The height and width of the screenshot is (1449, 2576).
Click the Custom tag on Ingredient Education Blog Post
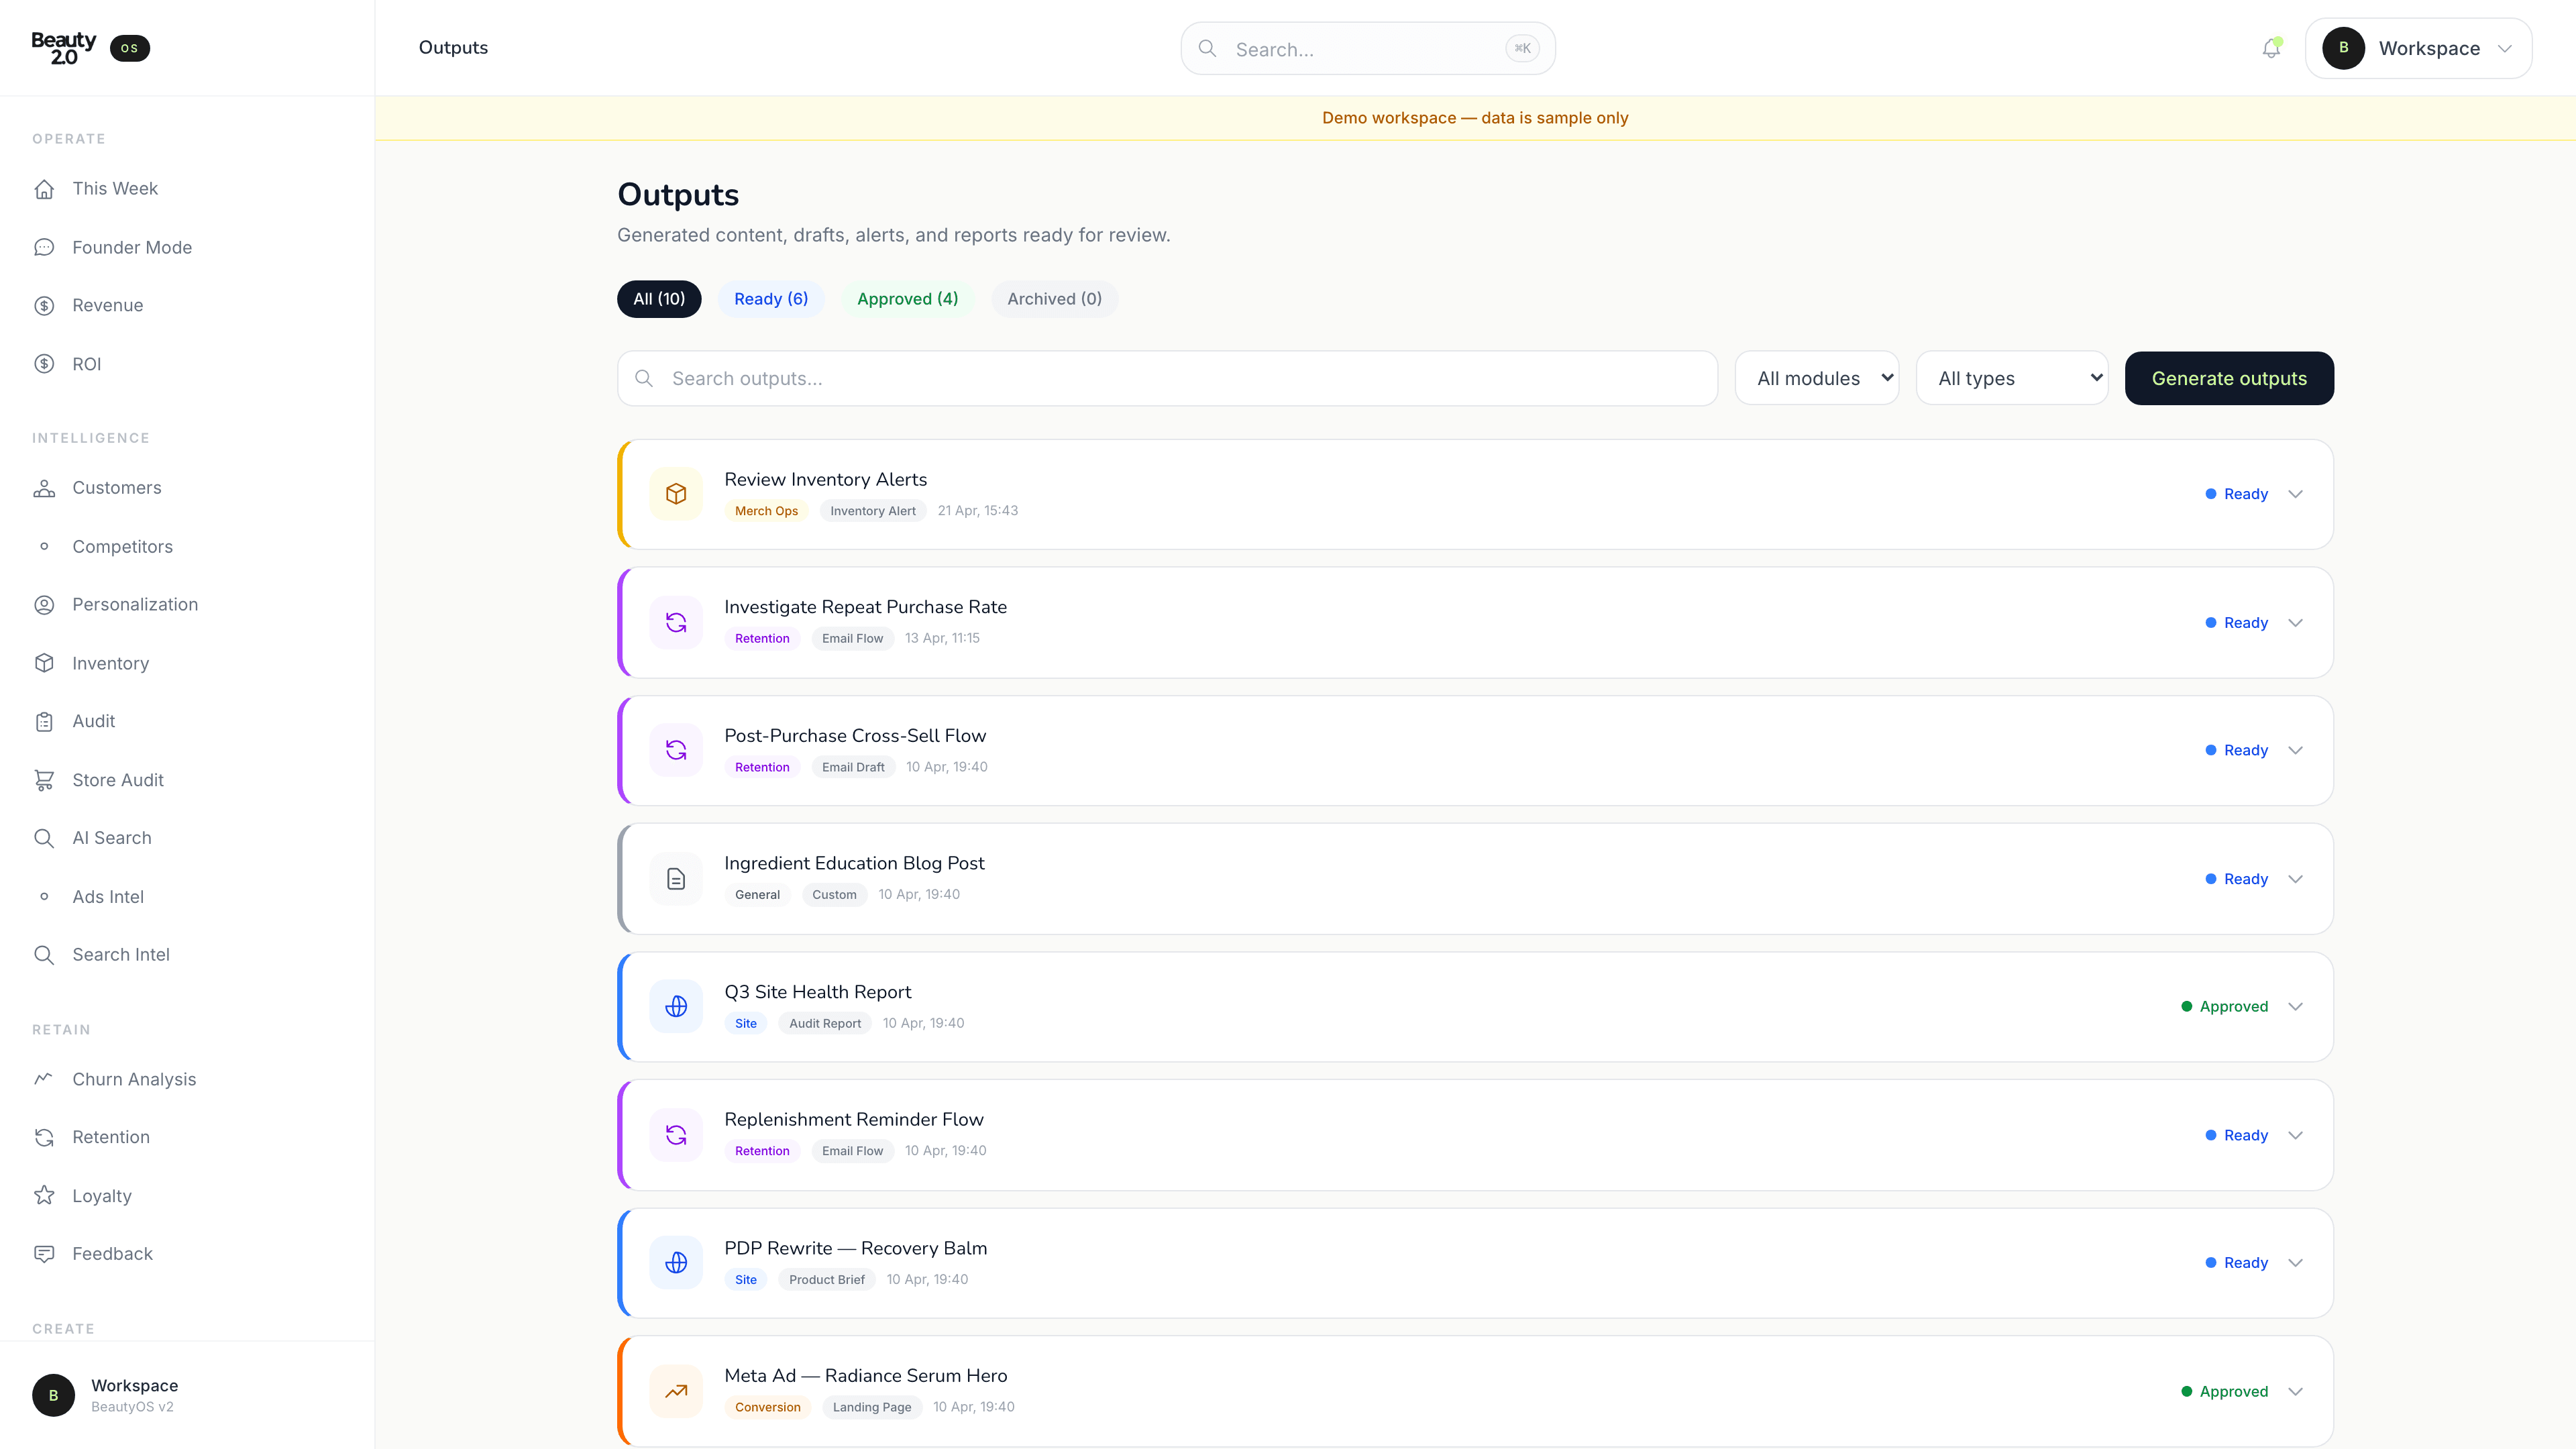click(x=834, y=895)
